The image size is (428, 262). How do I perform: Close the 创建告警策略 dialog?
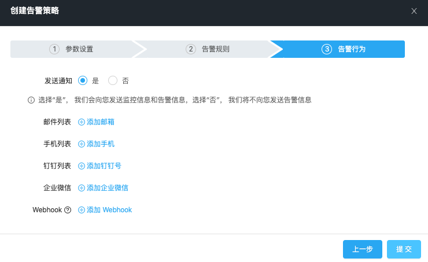click(414, 11)
